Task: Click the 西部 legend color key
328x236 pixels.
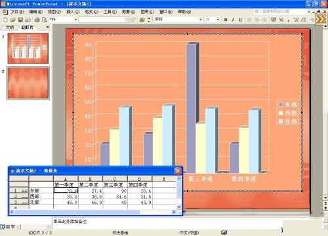Action: 281,113
